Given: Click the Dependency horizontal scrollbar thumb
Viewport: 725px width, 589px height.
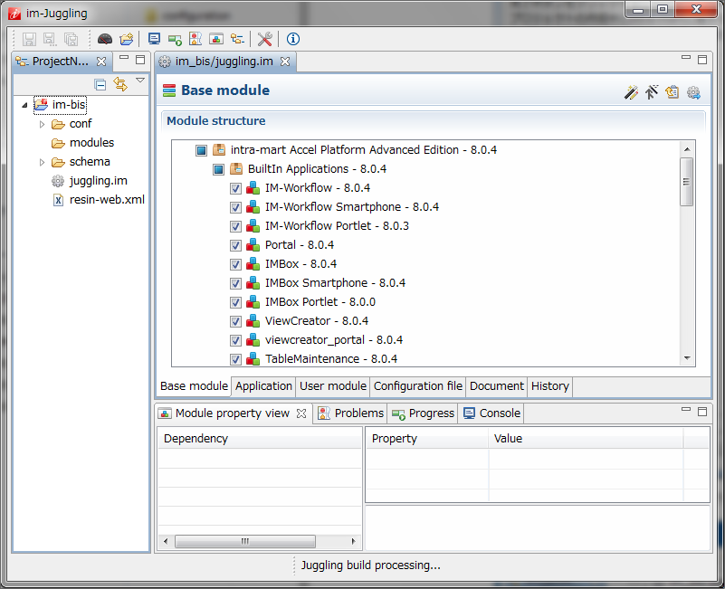Looking at the screenshot, I should click(x=245, y=541).
